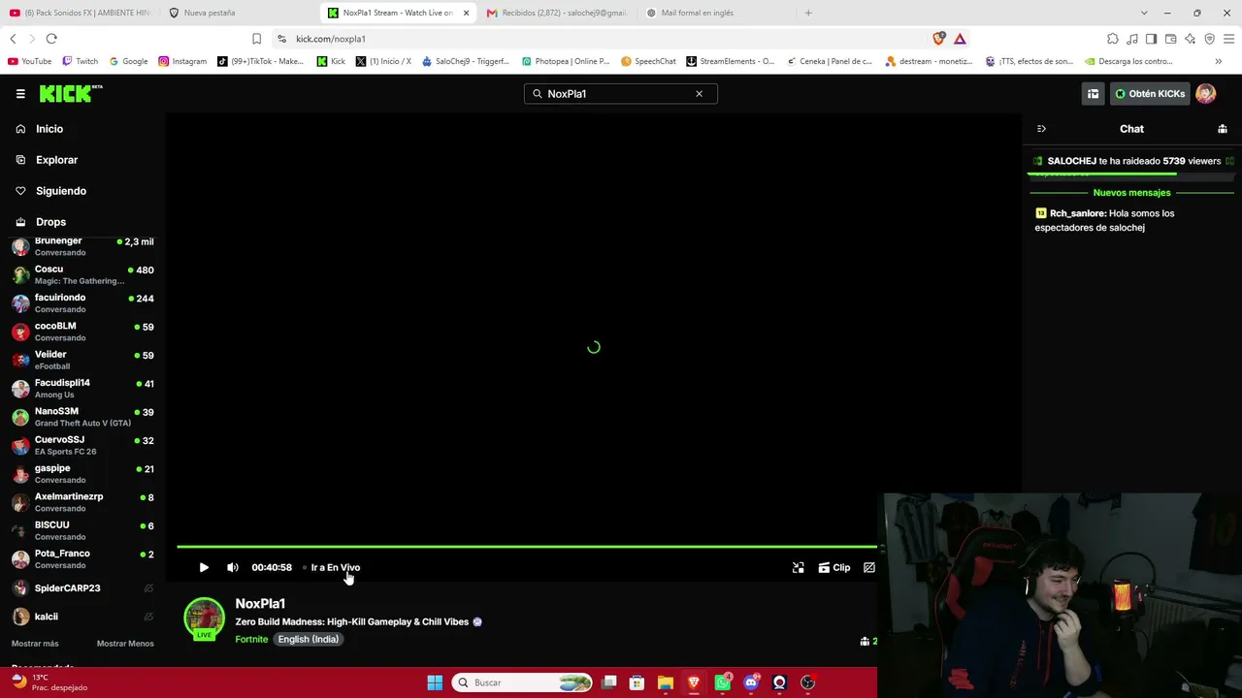Open the Windows Start menu
The width and height of the screenshot is (1242, 698).
(435, 682)
